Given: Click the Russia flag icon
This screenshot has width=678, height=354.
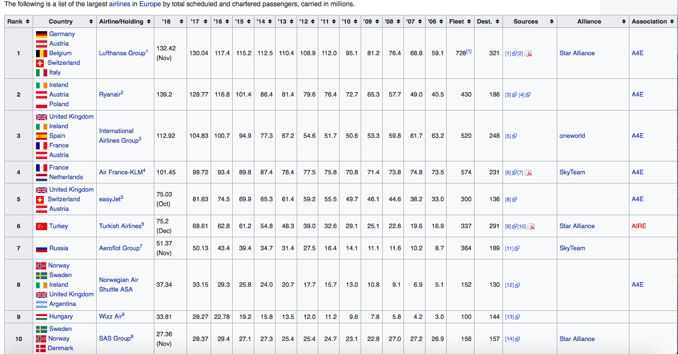Looking at the screenshot, I should coord(41,248).
